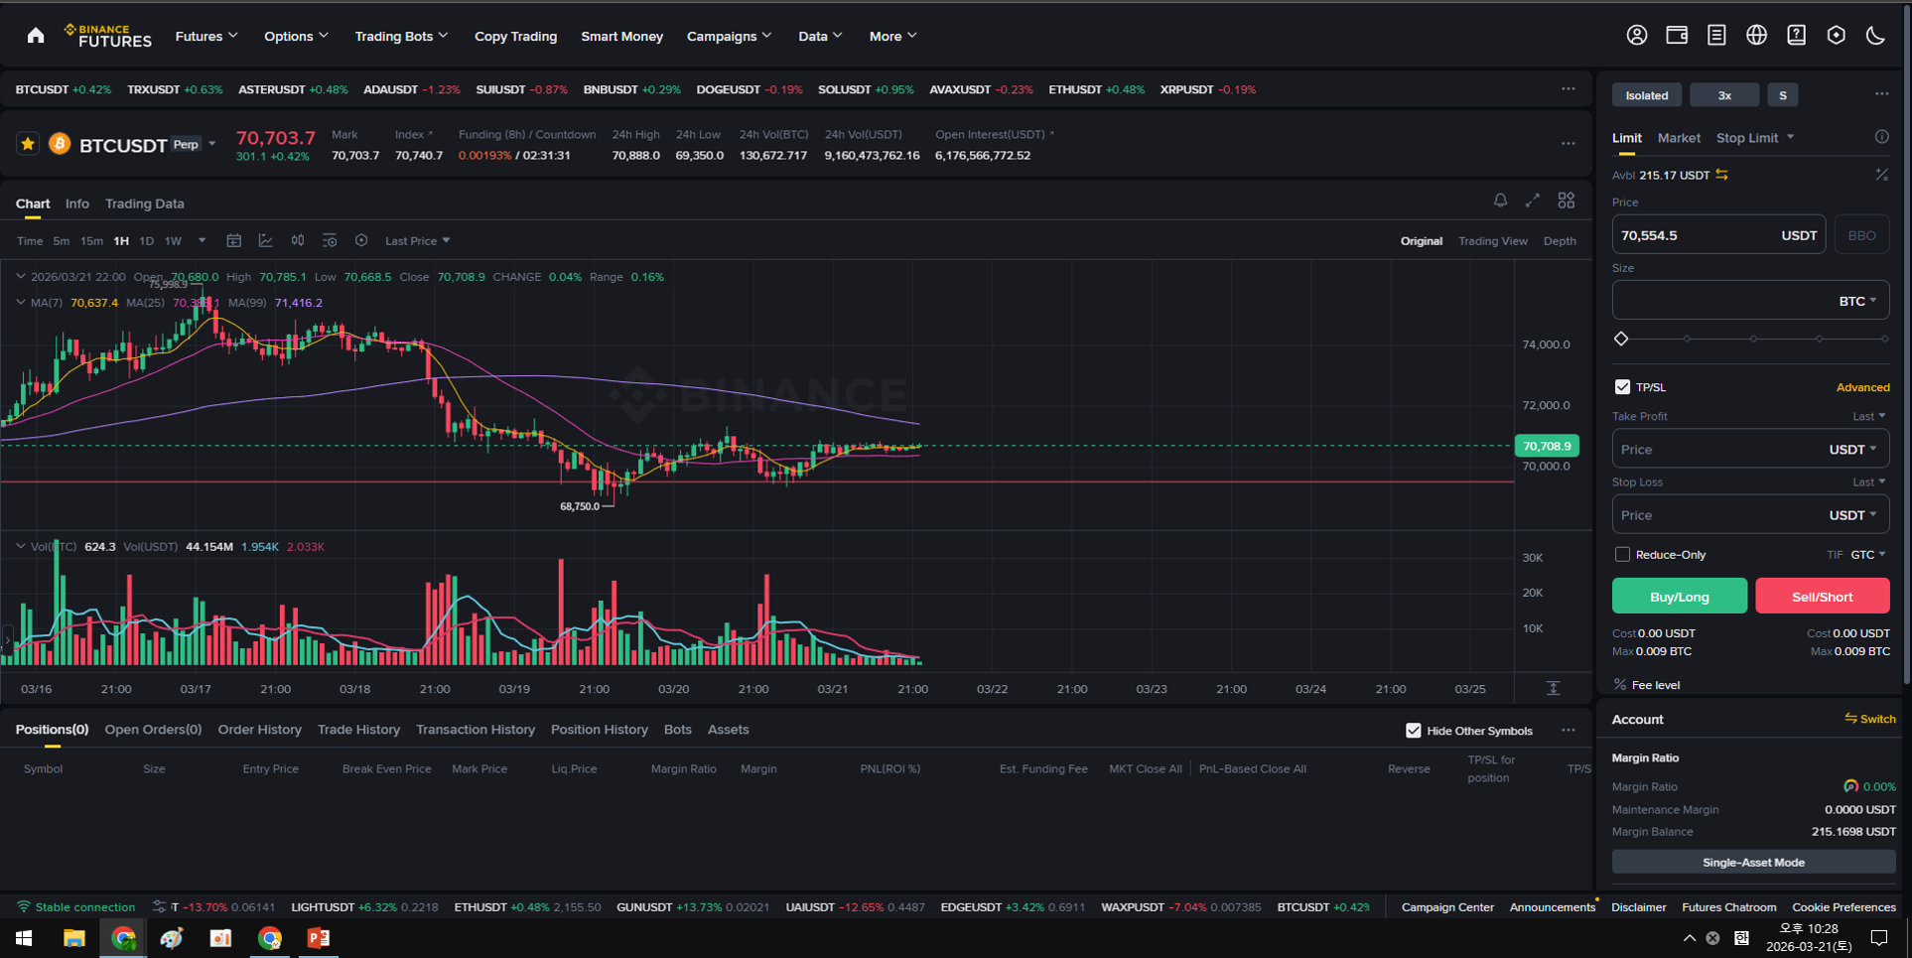Open the futures calculator icon
The width and height of the screenshot is (1912, 958).
(1881, 175)
